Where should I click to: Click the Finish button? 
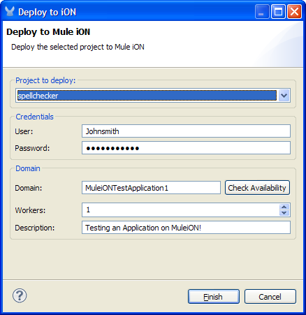(214, 297)
